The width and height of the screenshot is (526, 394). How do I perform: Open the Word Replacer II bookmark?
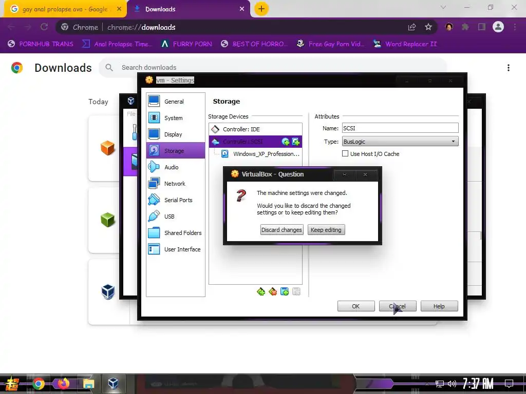(405, 44)
